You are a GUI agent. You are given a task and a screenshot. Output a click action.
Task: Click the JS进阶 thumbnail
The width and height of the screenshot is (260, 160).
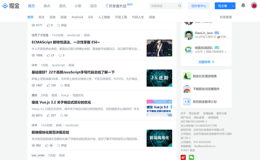(159, 78)
